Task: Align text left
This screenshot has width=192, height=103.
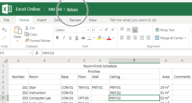Action: (122, 38)
